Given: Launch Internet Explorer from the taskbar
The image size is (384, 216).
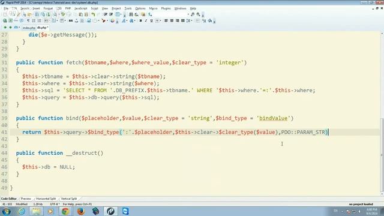Looking at the screenshot, I should 22,211.
